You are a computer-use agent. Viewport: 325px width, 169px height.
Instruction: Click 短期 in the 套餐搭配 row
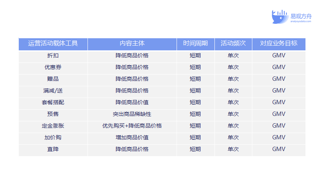195,102
